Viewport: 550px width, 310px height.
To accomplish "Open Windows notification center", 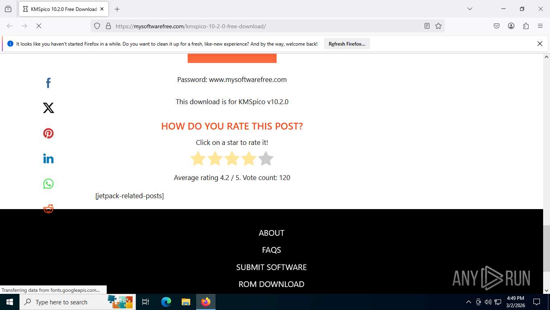I will click(x=537, y=302).
